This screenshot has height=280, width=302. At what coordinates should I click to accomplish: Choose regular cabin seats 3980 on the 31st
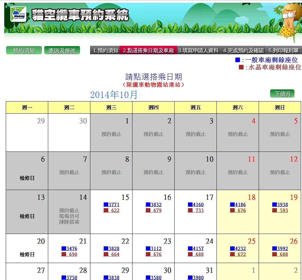click(196, 278)
